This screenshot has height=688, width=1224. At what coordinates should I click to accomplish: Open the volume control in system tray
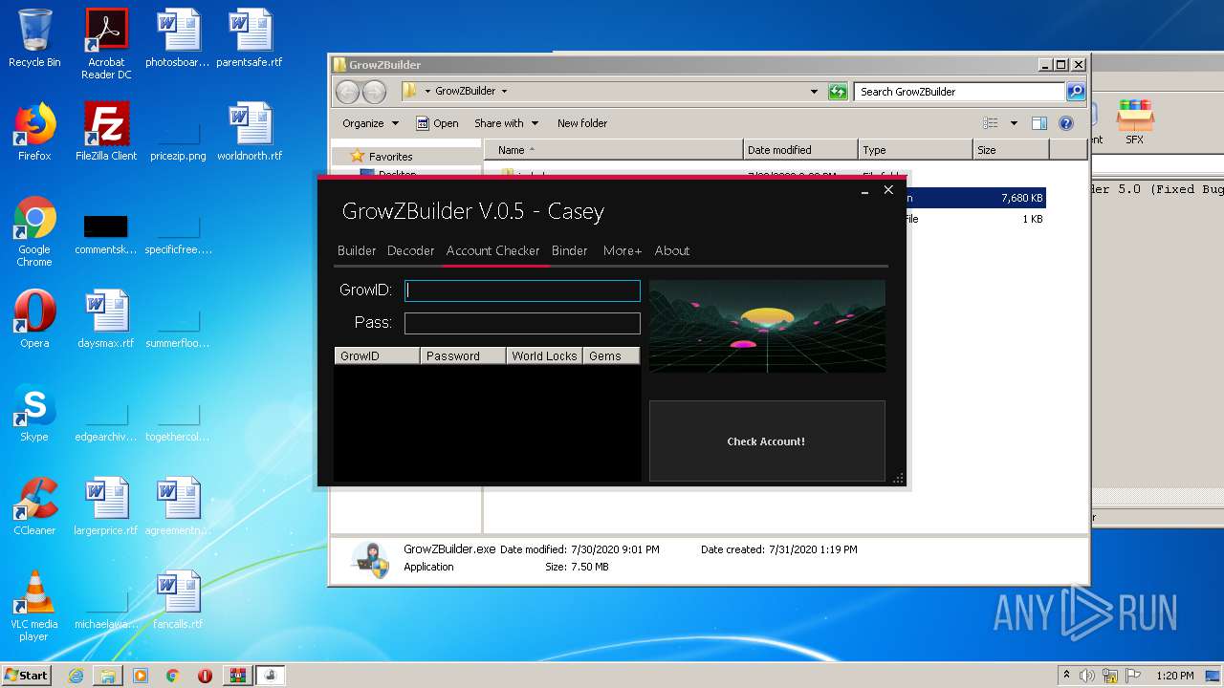coord(1087,676)
